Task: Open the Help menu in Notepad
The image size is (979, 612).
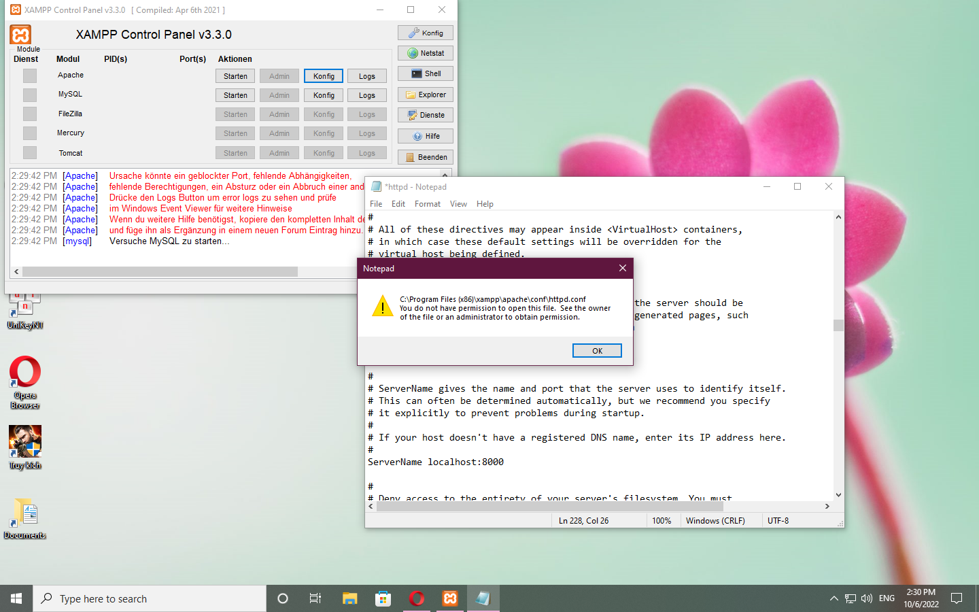Action: 485,204
